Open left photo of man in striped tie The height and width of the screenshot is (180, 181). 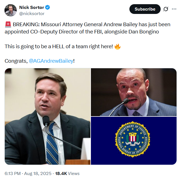(x=47, y=116)
